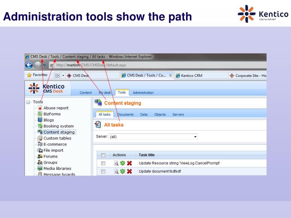291x218 pixels.
Task: Select the Tools root tree label
Action: (x=38, y=102)
